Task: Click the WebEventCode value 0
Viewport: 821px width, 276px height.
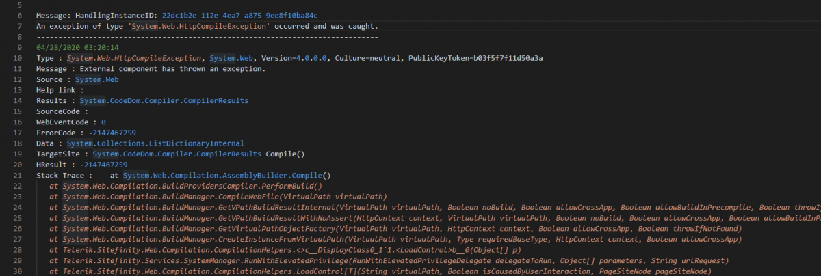Action: tap(103, 122)
